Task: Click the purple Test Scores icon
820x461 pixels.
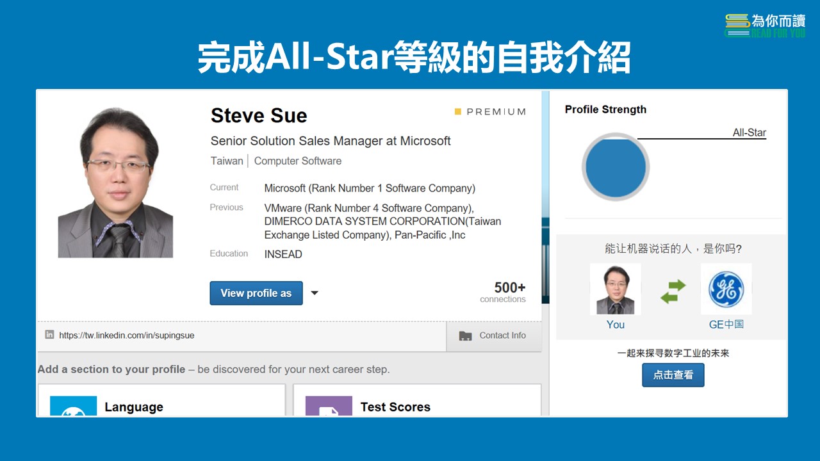Action: (329, 407)
